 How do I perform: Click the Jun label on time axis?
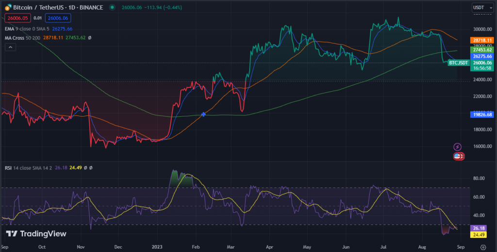tap(346, 247)
